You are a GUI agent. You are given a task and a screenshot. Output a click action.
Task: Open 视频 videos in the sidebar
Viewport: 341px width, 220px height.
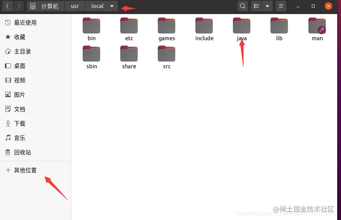pos(35,80)
